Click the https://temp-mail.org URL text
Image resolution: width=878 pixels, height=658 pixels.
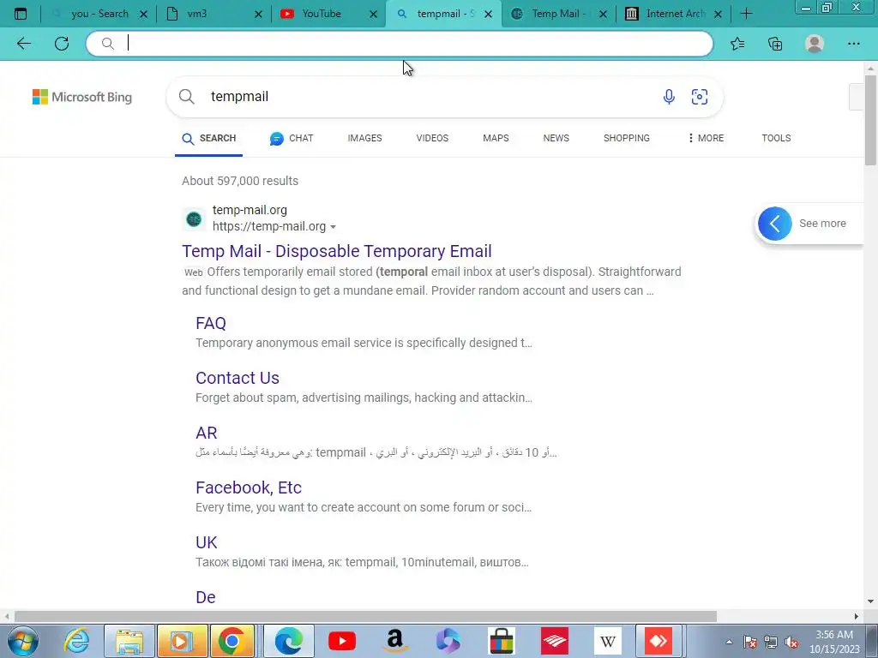coord(268,226)
